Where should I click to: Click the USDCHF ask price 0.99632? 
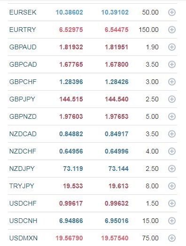coord(116,203)
